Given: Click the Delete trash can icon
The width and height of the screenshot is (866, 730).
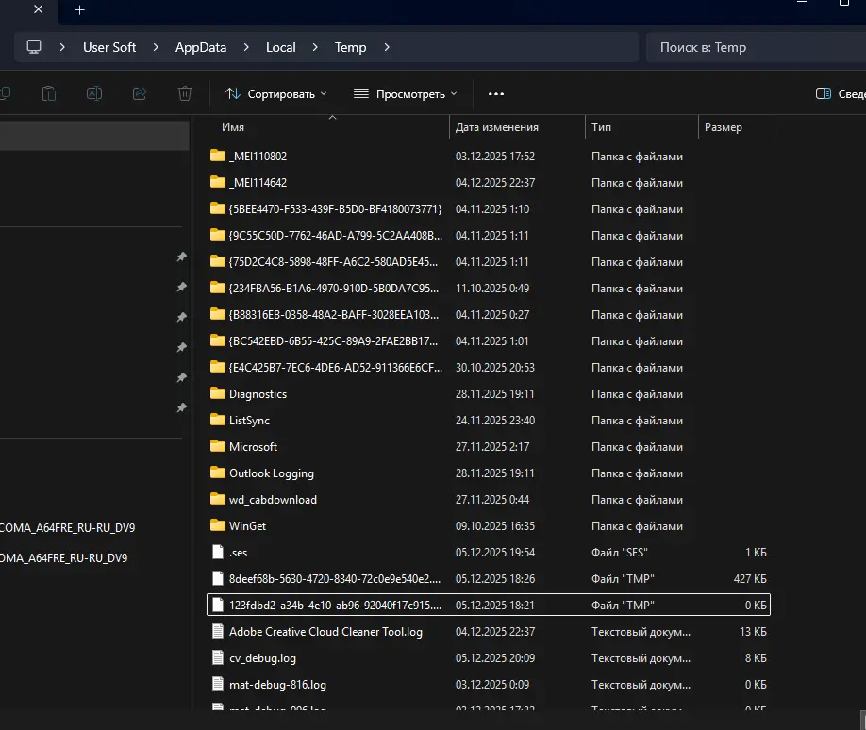Looking at the screenshot, I should [185, 93].
